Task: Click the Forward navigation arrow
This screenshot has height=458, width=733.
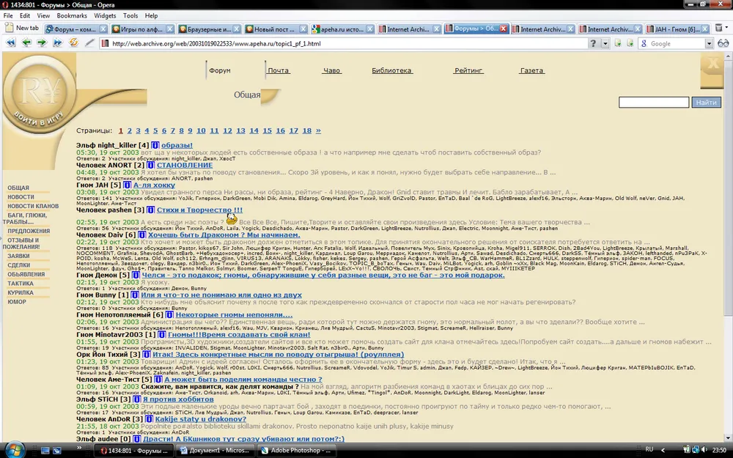Action: coord(42,43)
